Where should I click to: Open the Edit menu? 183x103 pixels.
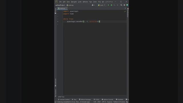[x=64, y=2]
